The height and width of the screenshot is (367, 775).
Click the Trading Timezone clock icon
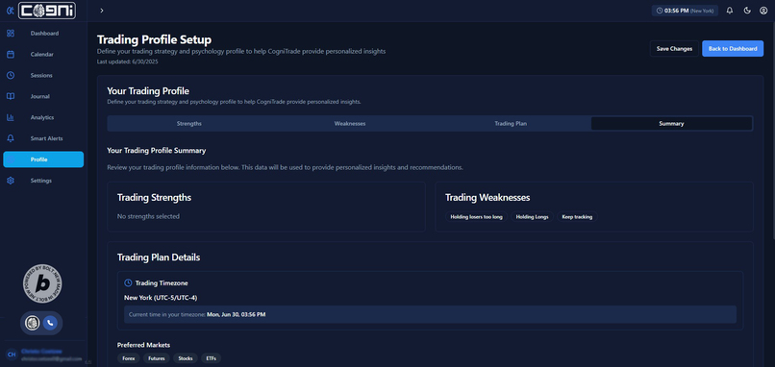128,283
